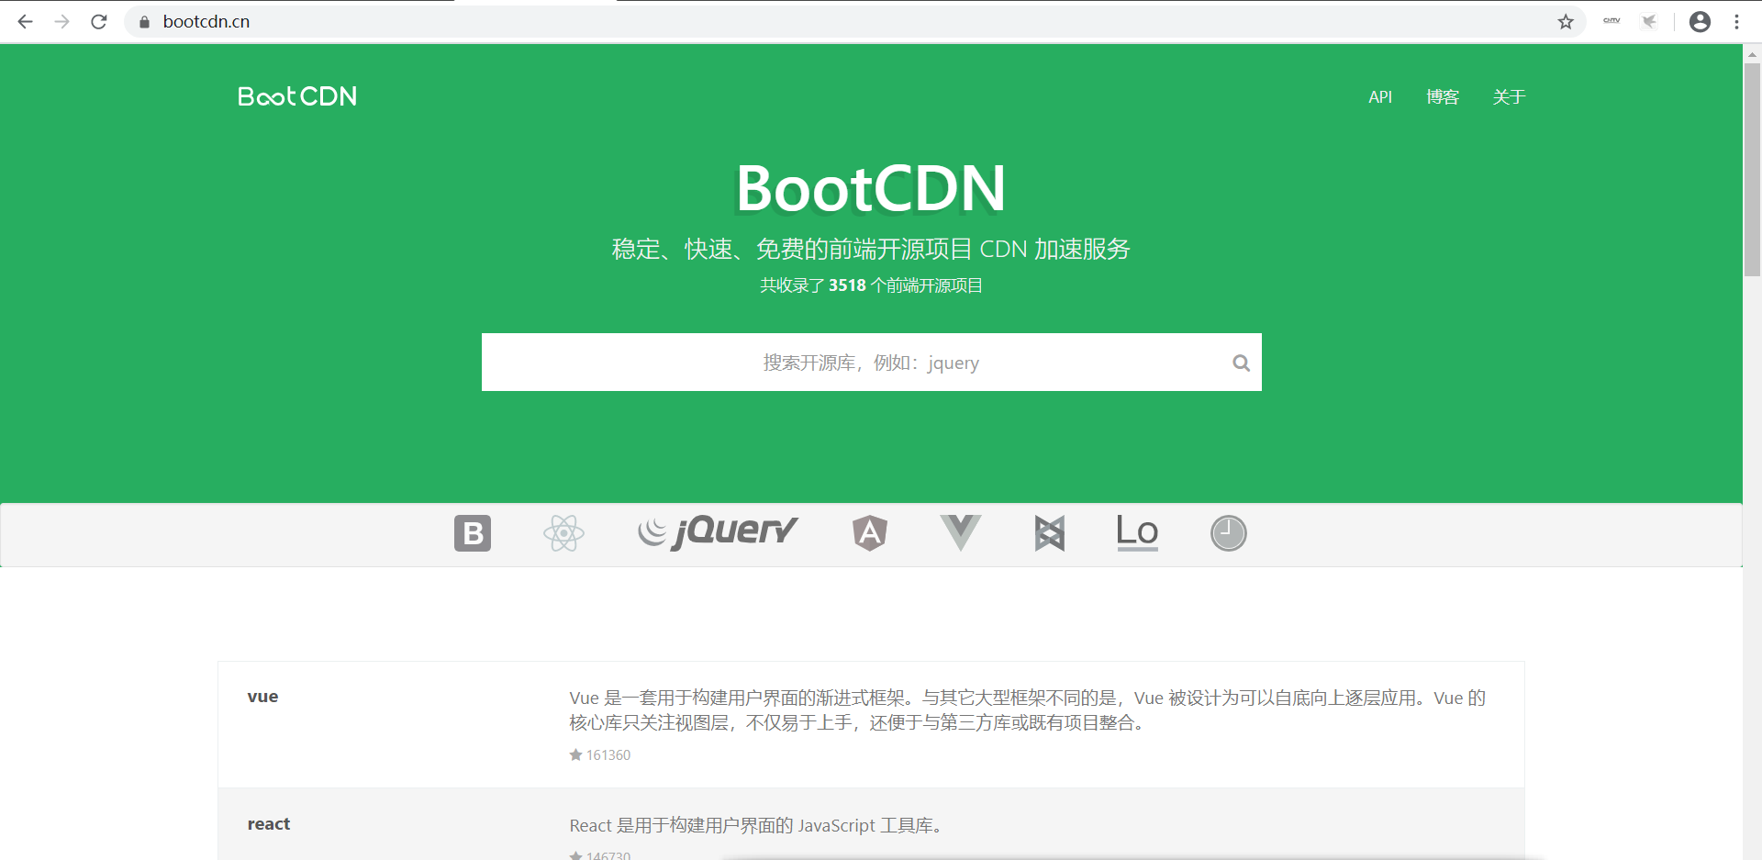This screenshot has width=1762, height=860.
Task: Select the Vue logo in the brand strip
Action: point(960,532)
